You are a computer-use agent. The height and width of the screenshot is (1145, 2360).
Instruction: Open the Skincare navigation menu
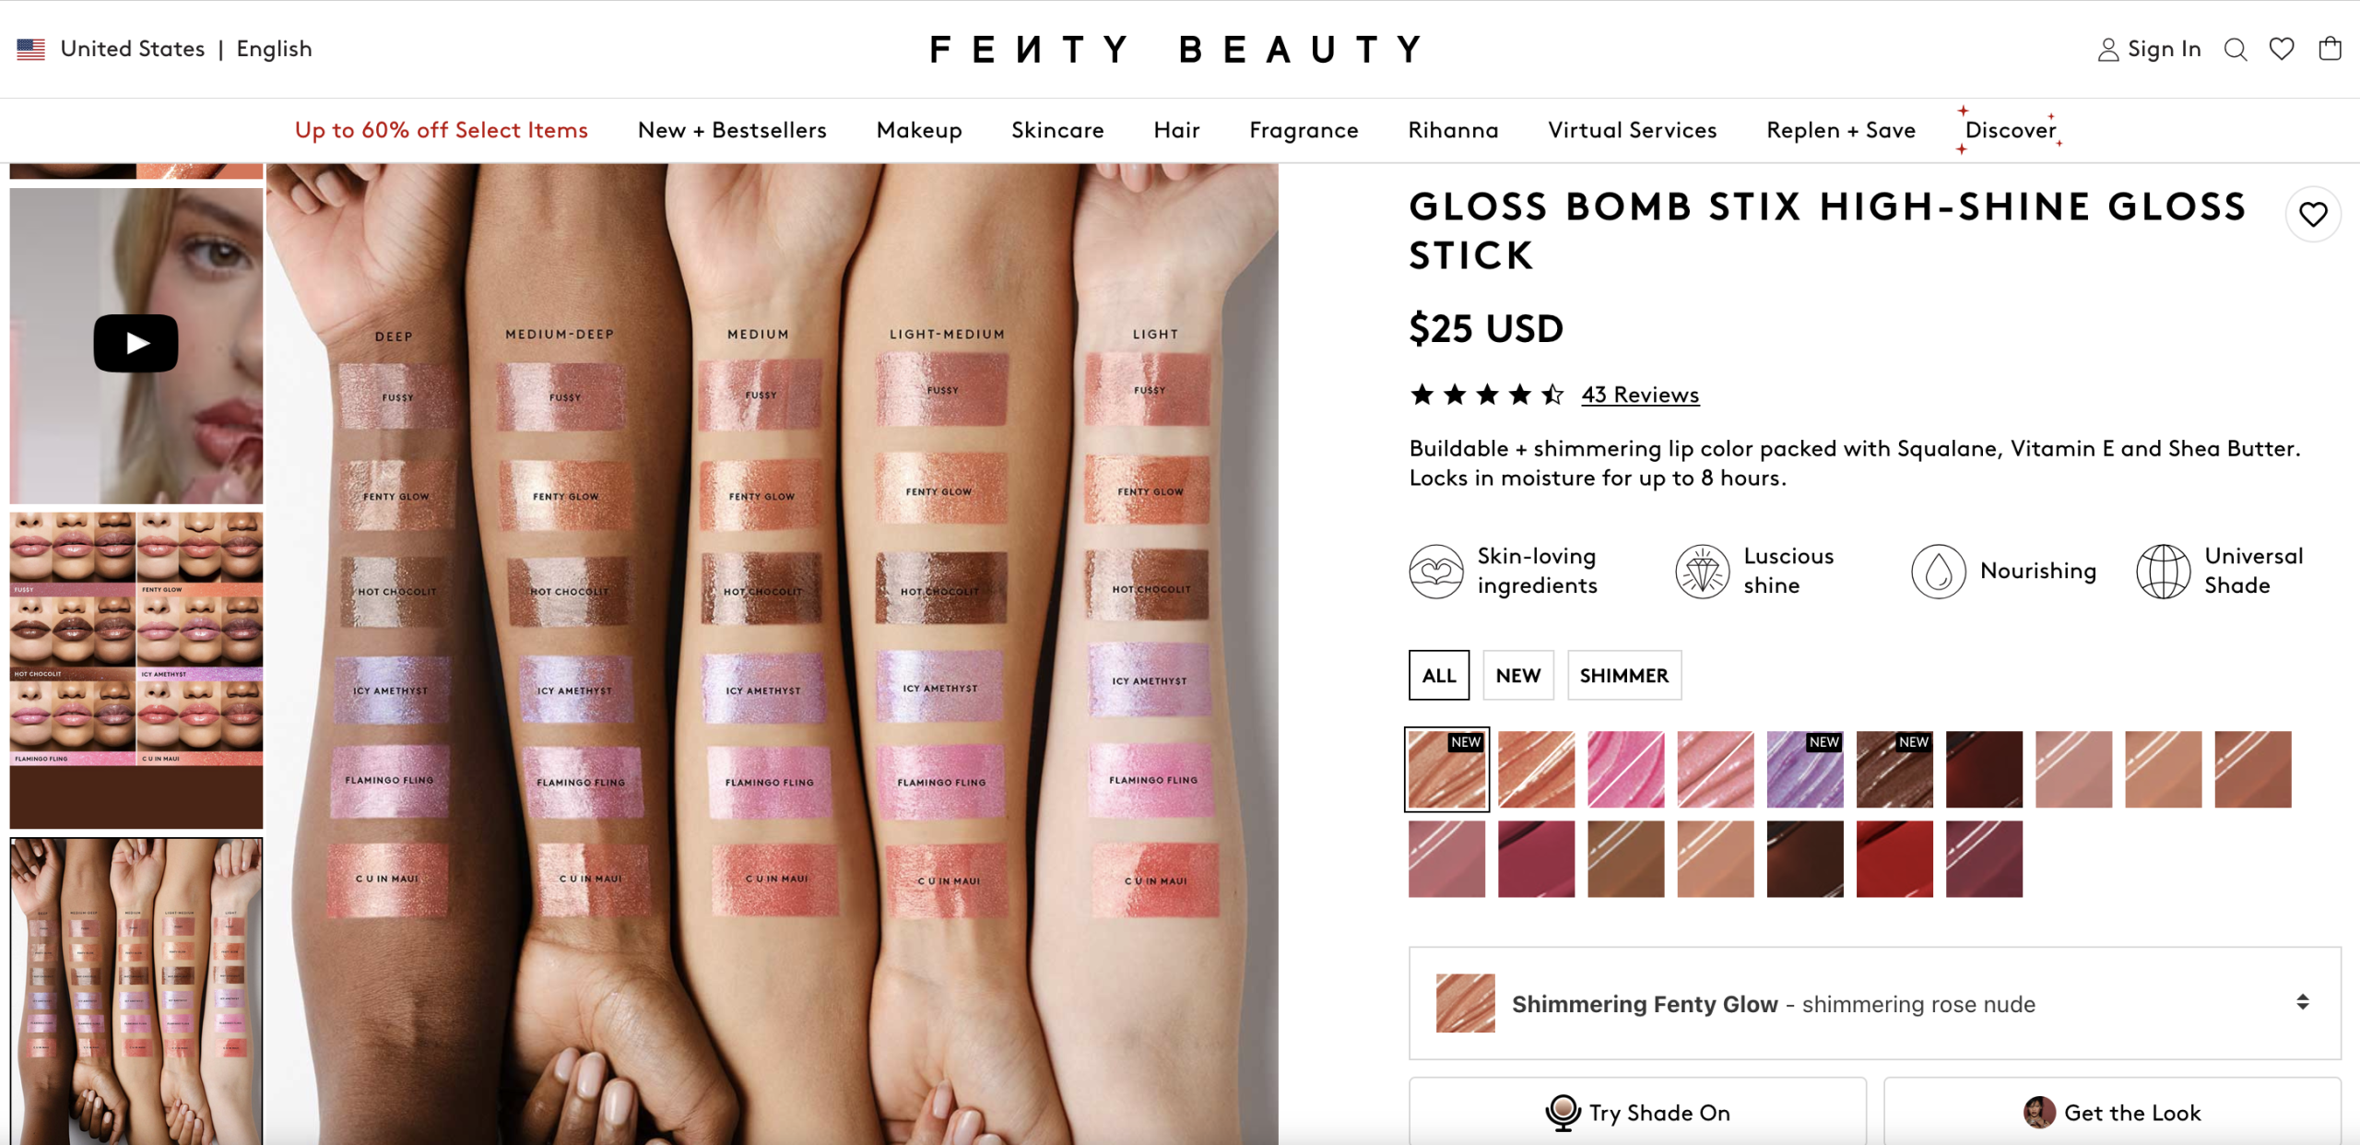tap(1057, 130)
